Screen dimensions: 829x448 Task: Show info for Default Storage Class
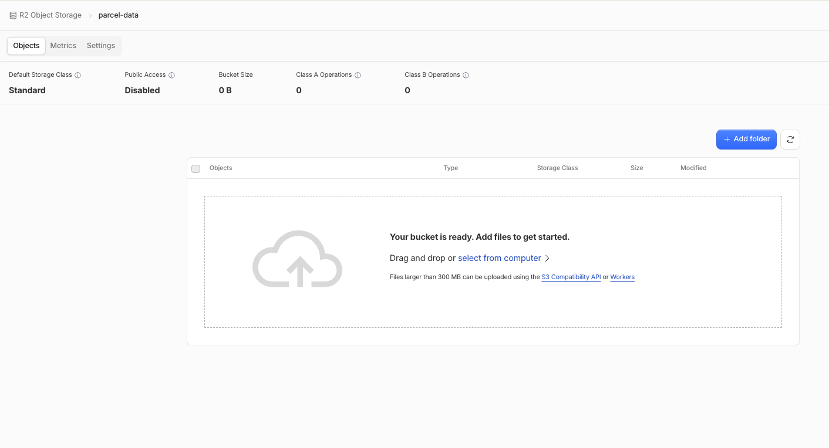point(77,75)
